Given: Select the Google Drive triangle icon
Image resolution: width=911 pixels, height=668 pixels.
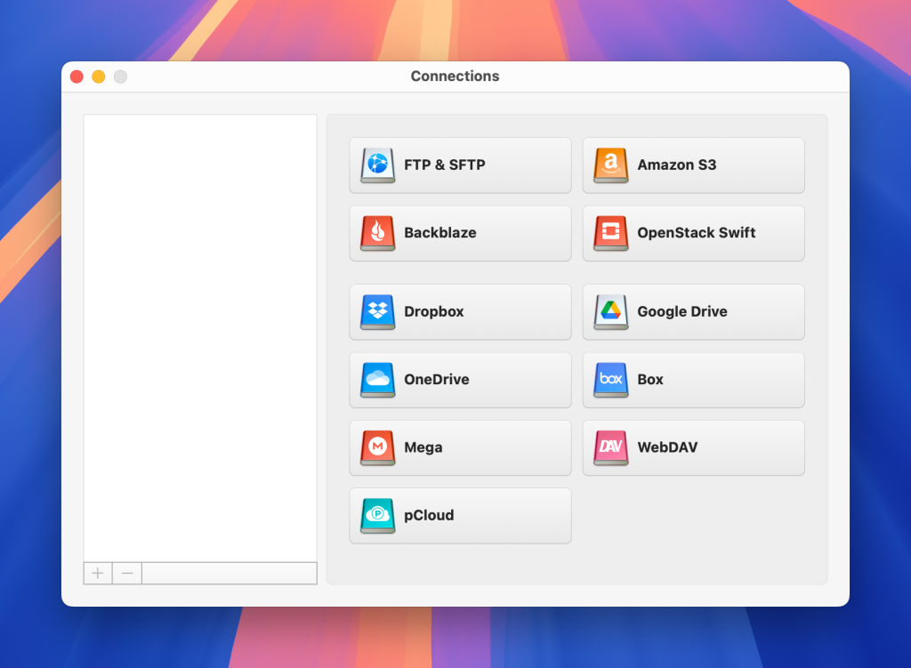Looking at the screenshot, I should (610, 312).
